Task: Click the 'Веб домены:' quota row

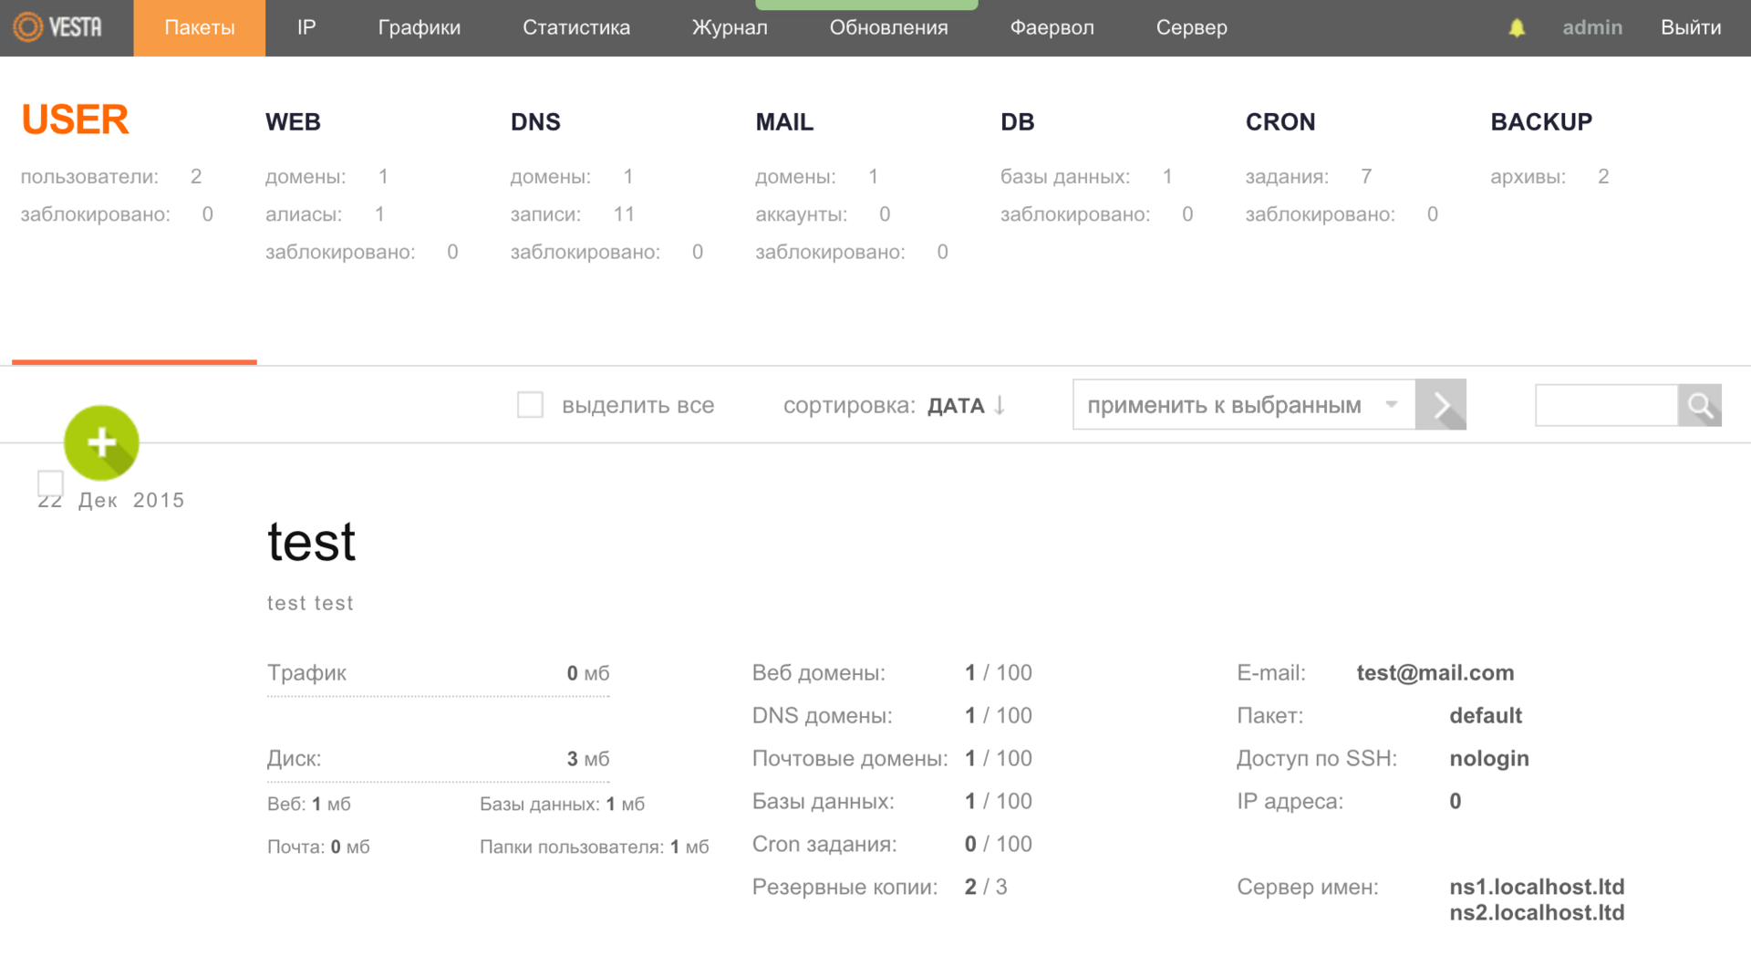Action: tap(892, 673)
